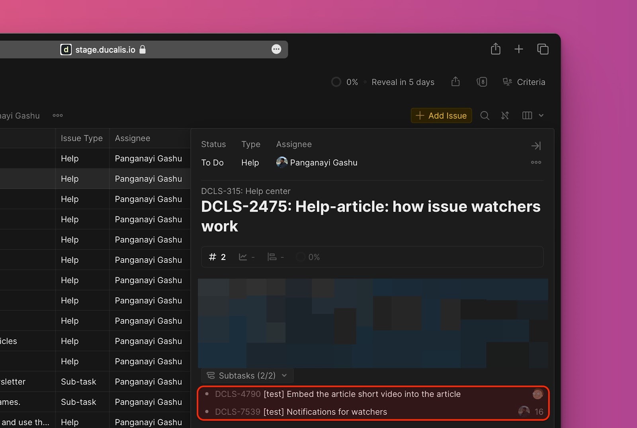
Task: Select the highlighted Help row in table
Action: click(x=95, y=179)
